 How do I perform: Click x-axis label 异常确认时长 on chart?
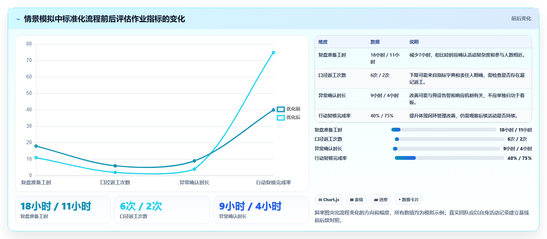click(194, 182)
